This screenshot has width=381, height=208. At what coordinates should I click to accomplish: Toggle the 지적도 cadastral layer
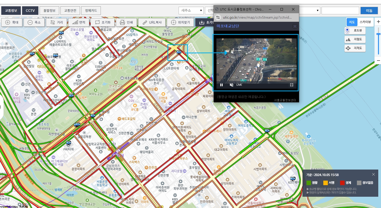coord(355,48)
